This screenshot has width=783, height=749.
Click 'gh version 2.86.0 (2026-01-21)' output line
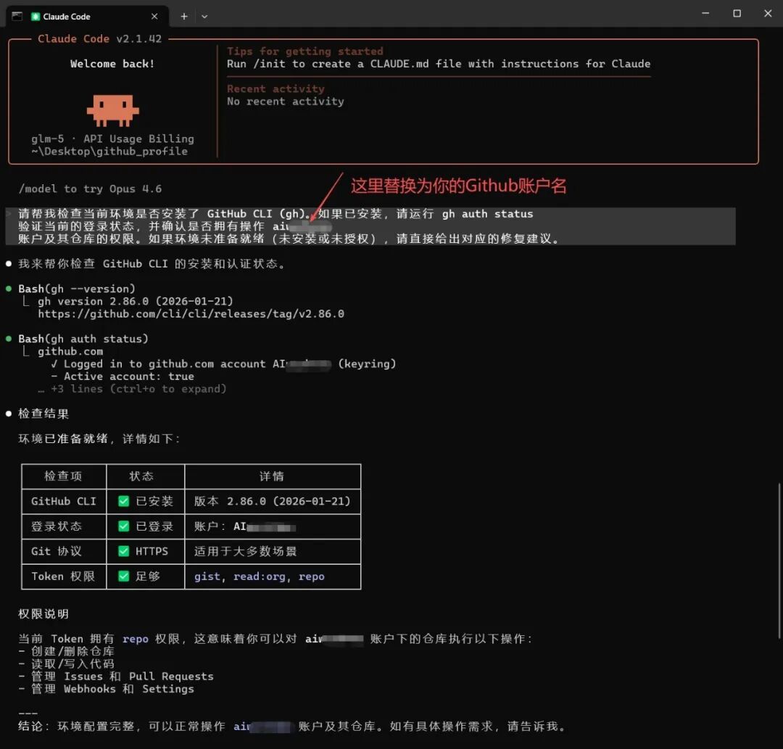(136, 302)
